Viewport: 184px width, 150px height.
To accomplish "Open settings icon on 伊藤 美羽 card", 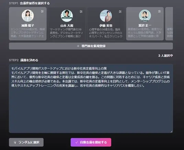I will (120, 12).
